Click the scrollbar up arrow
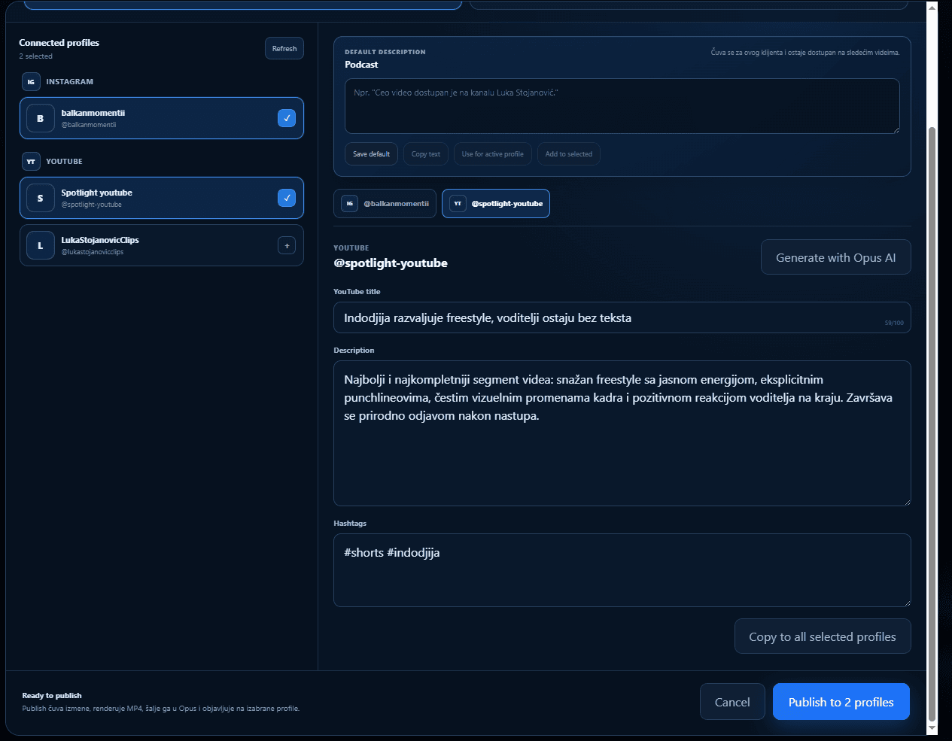This screenshot has height=741, width=952. 932,8
